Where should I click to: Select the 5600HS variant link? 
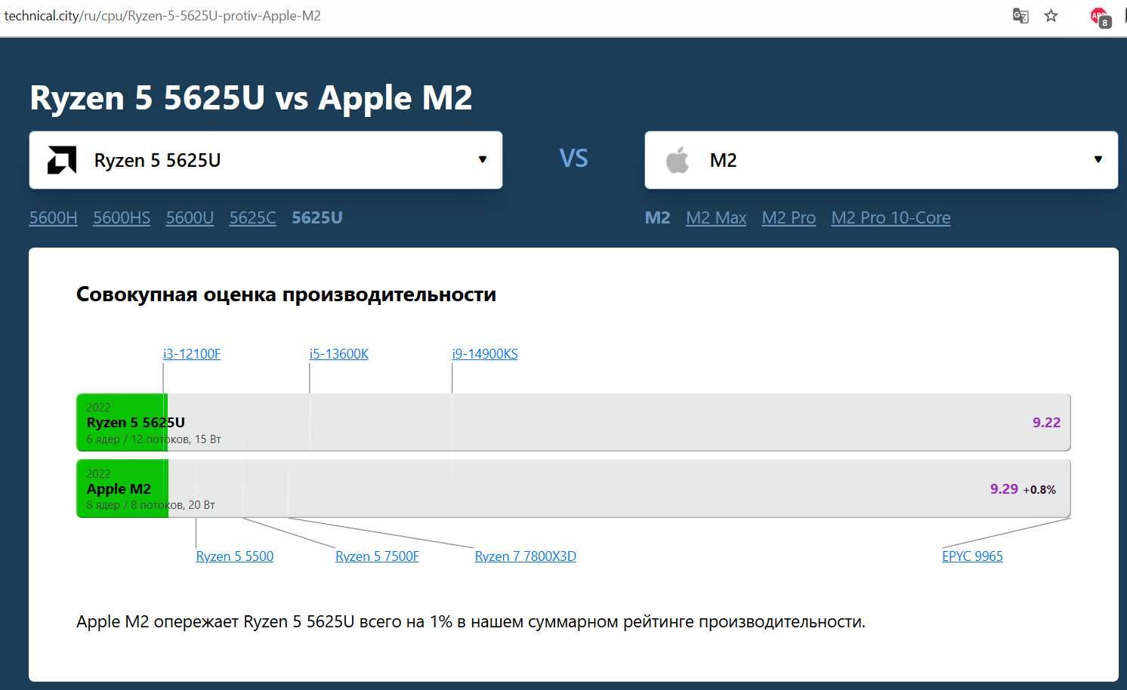122,217
